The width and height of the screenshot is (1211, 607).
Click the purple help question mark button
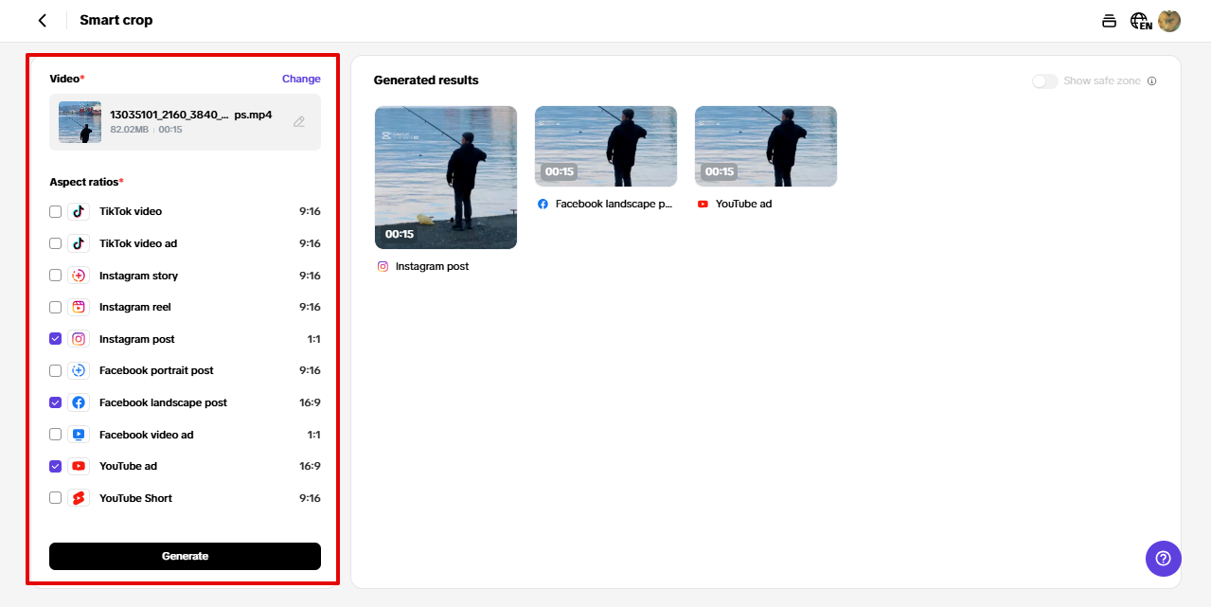[1163, 559]
